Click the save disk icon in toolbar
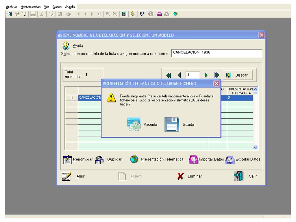This screenshot has height=222, width=296. (33, 14)
